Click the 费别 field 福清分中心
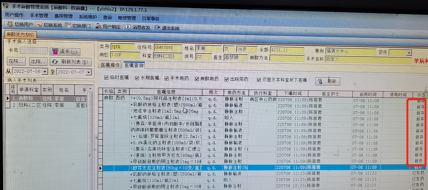 350,51
